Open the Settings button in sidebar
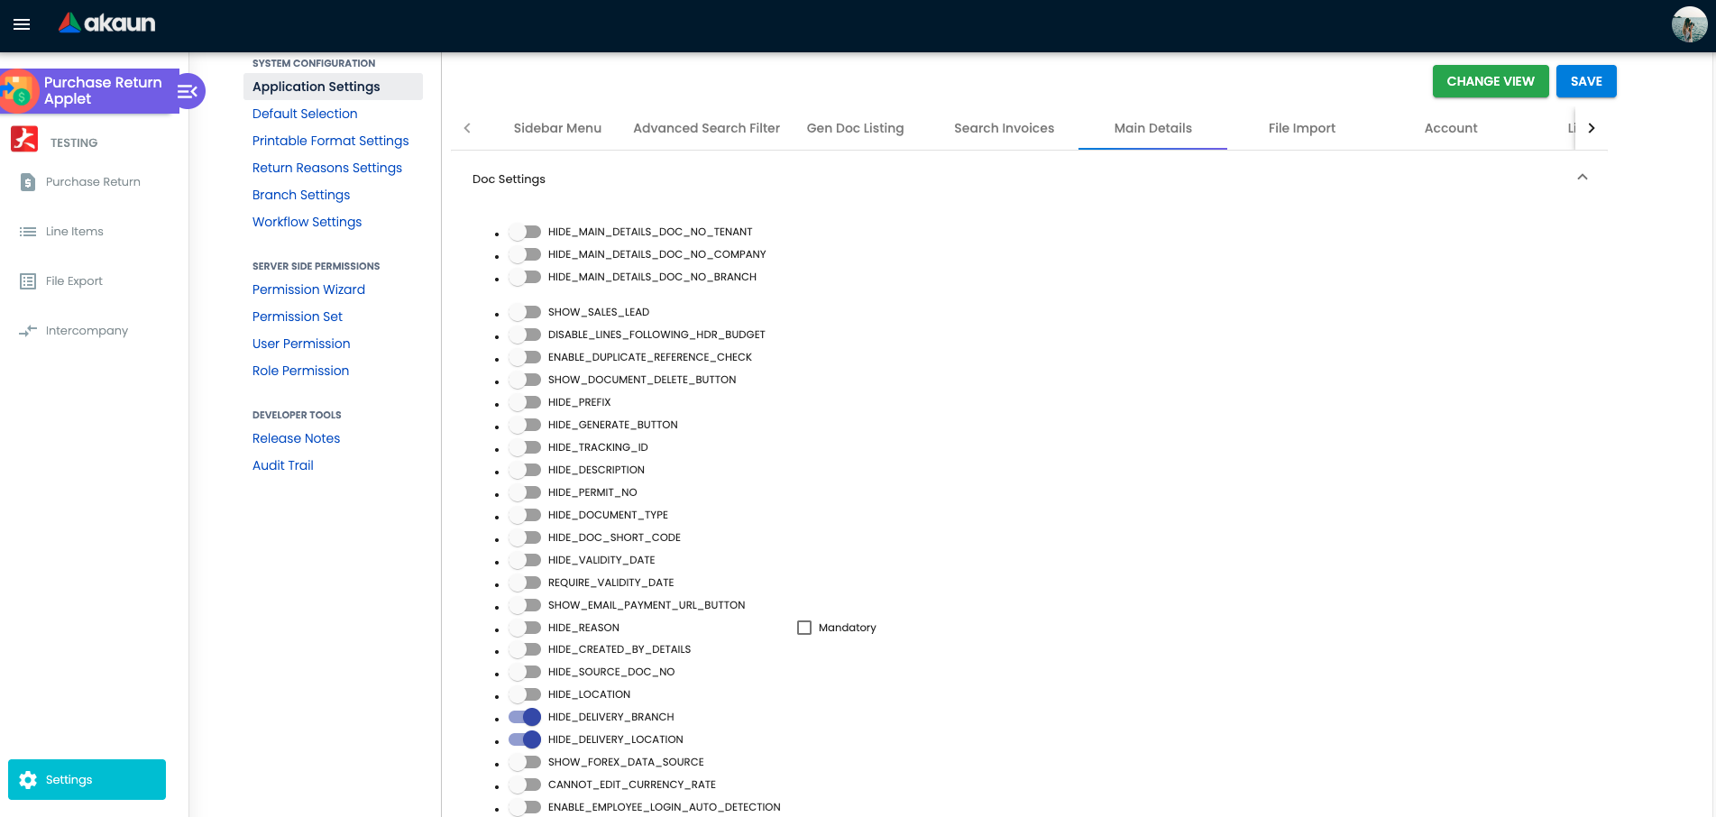The width and height of the screenshot is (1716, 817). (x=87, y=779)
